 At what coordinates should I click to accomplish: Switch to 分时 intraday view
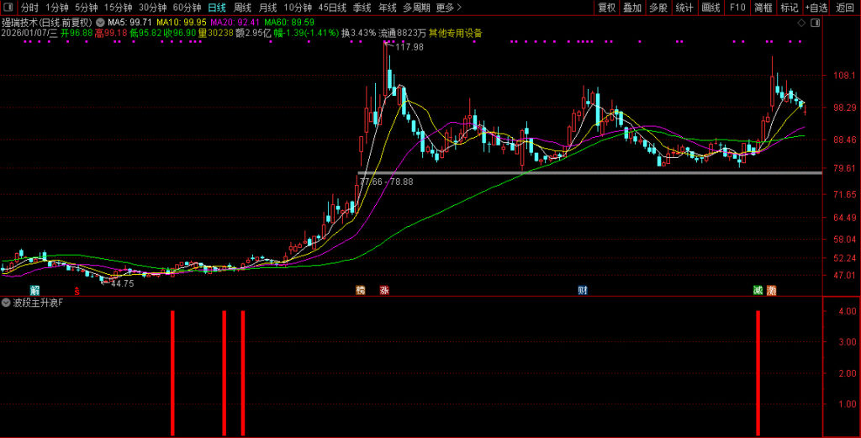tap(29, 8)
